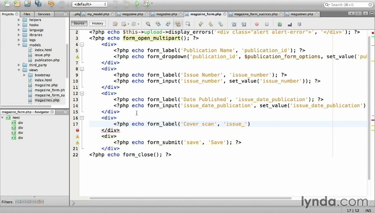375x213 pixels.
Task: Click the New File icon
Action: (7, 4)
